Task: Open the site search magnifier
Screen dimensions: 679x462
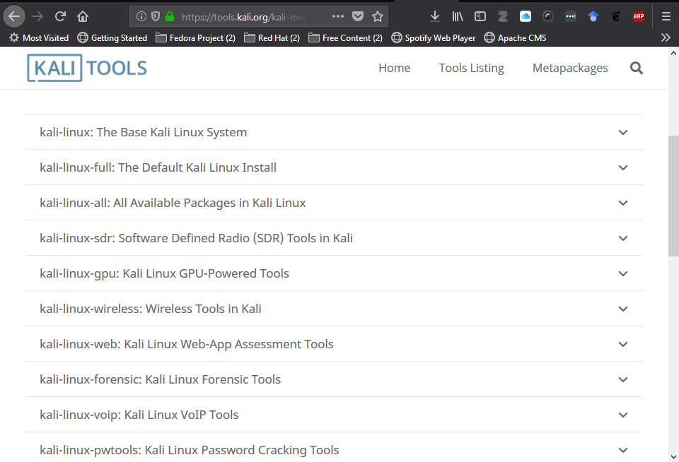Action: pos(637,68)
